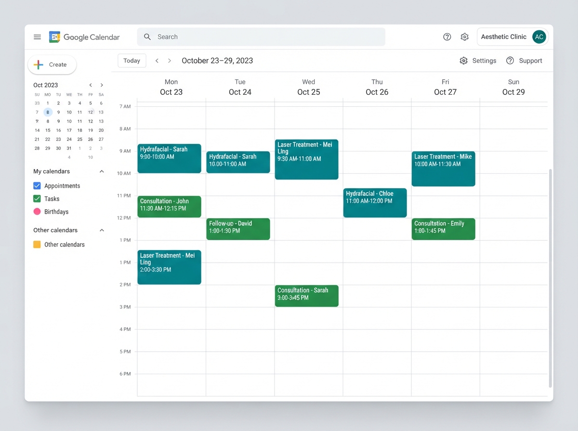Click the Oct 2023 mini calendar title
The height and width of the screenshot is (431, 578).
(x=45, y=85)
